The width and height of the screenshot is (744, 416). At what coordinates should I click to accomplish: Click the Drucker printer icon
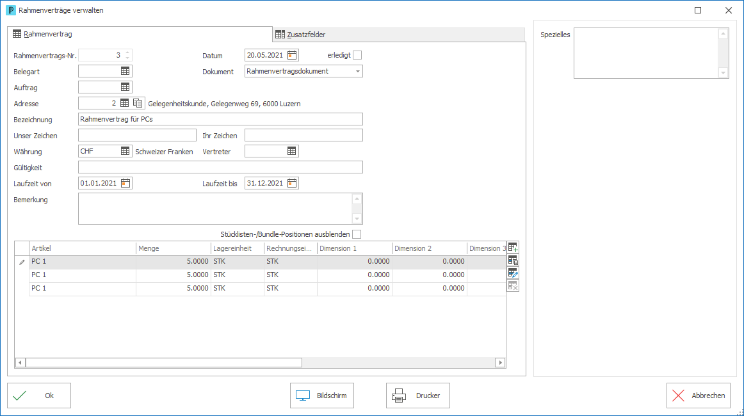tap(398, 396)
